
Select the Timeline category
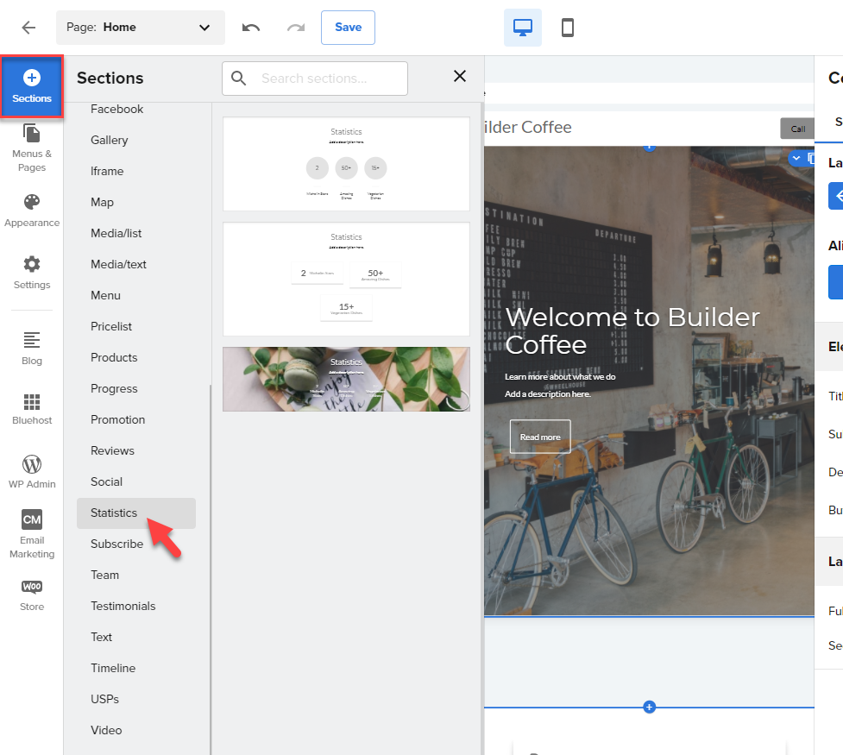[x=113, y=669]
